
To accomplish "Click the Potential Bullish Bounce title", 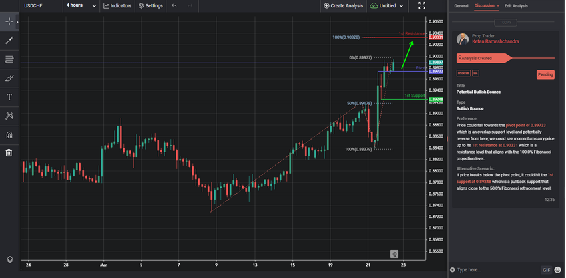I will coord(479,92).
